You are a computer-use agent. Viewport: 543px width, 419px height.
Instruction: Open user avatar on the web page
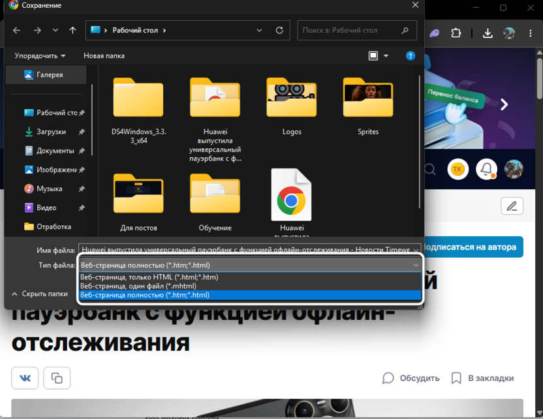coord(514,169)
